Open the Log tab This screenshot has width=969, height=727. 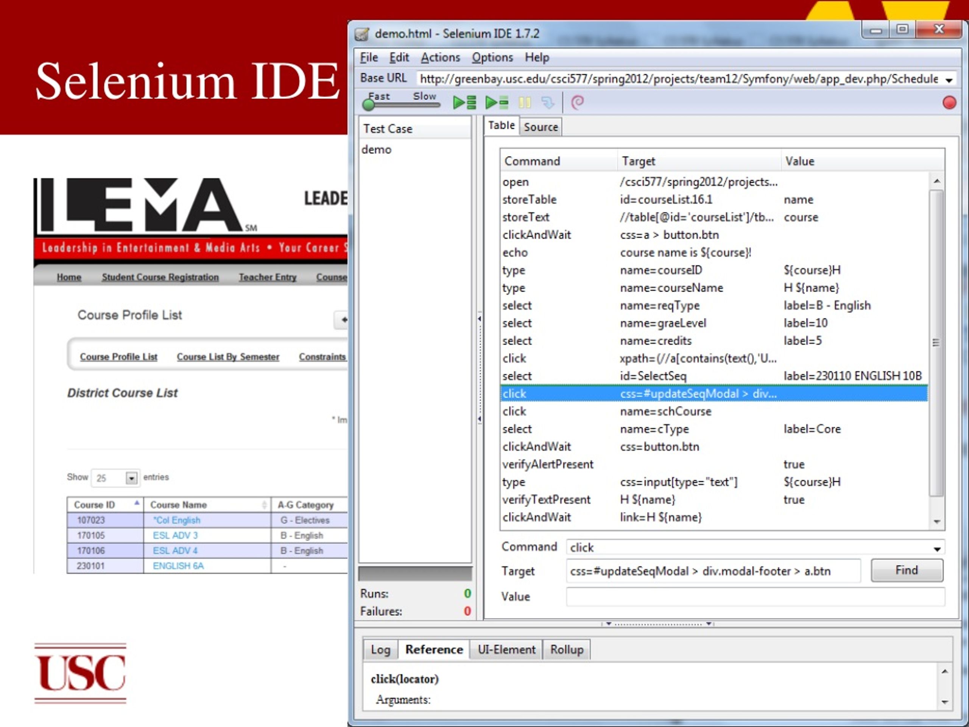point(380,649)
